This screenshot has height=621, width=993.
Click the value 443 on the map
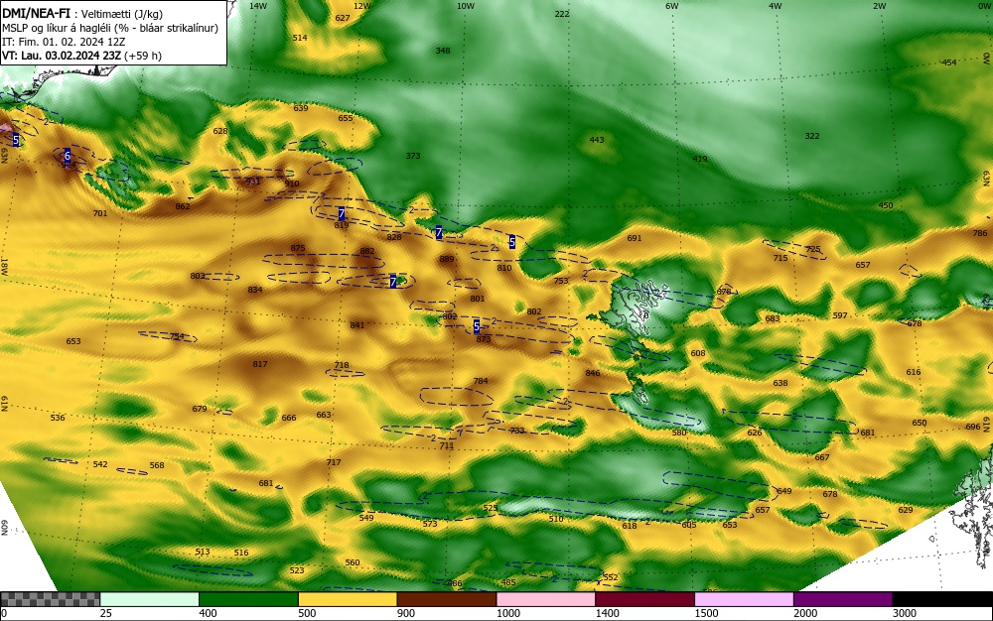(x=597, y=140)
